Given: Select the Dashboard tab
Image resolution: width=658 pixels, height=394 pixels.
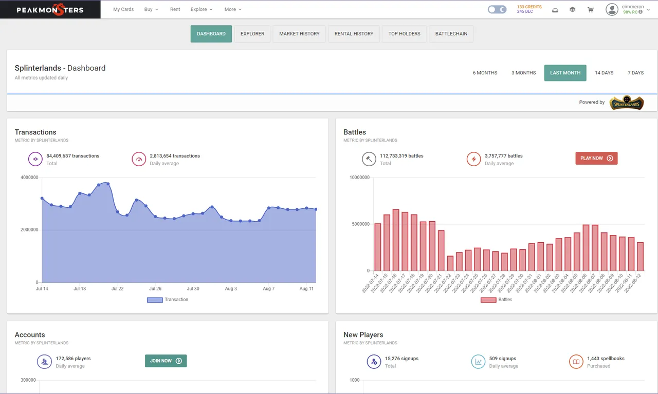Looking at the screenshot, I should 211,34.
